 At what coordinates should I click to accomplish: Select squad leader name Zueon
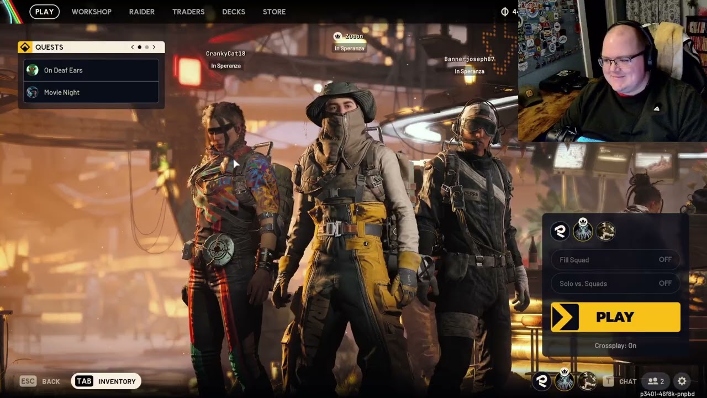coord(354,36)
